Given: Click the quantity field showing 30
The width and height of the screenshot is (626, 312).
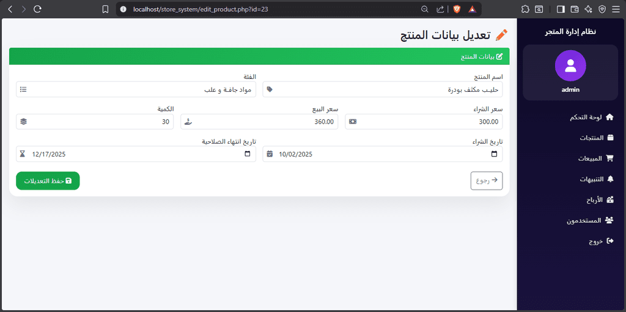Looking at the screenshot, I should click(95, 122).
